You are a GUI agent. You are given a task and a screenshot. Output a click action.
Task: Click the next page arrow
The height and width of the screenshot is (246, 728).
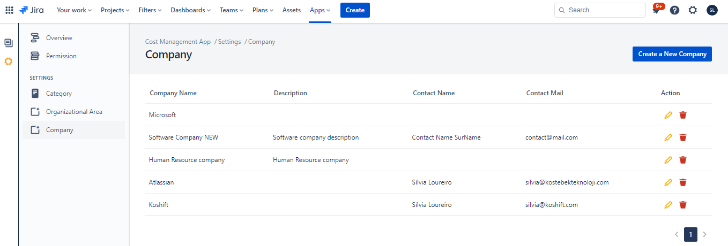pos(704,234)
